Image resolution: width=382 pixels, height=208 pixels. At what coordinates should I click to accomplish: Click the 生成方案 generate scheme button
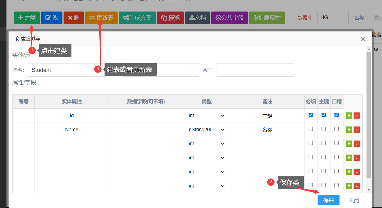point(137,18)
